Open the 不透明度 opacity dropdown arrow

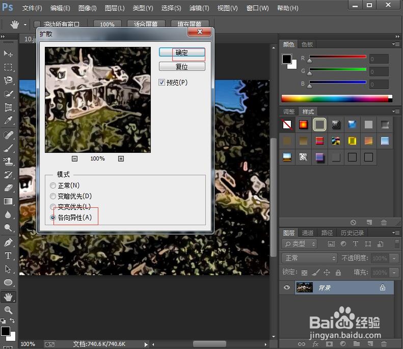(x=394, y=258)
